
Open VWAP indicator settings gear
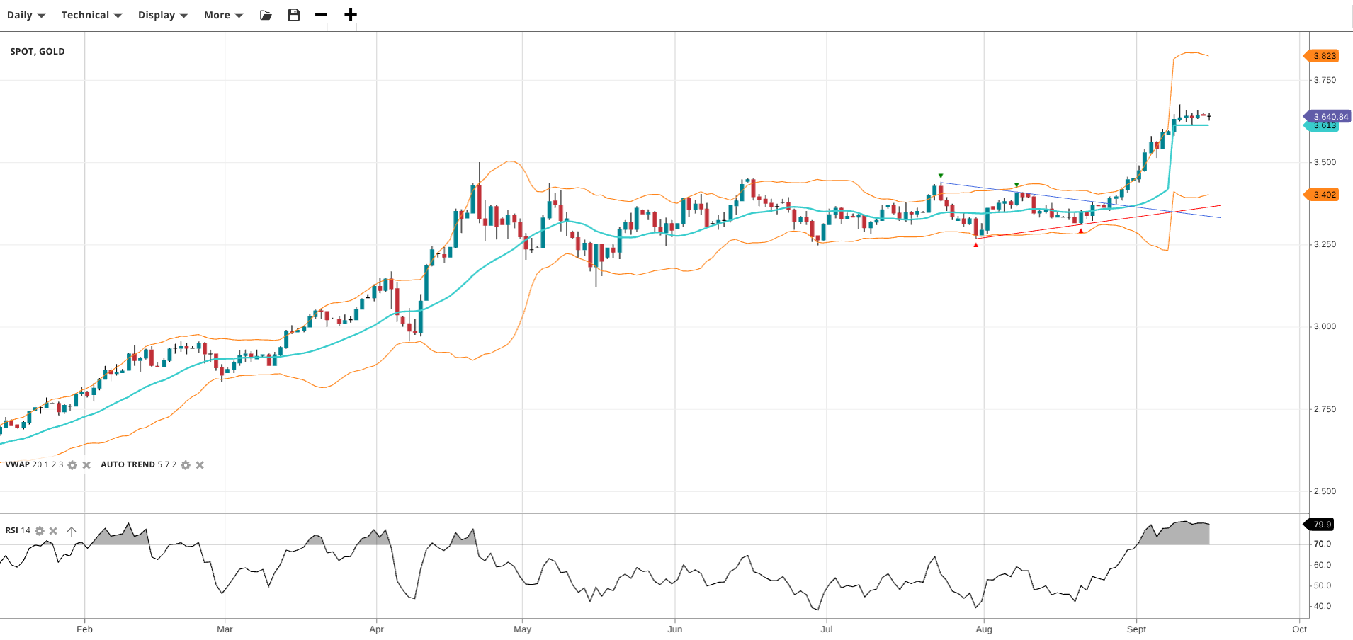[72, 465]
